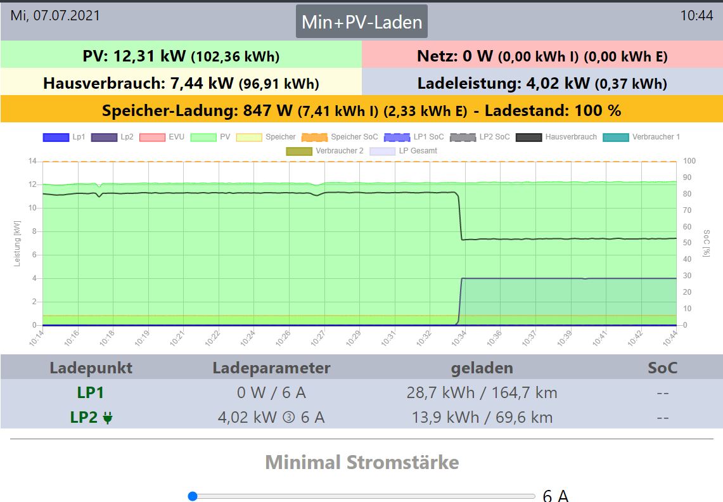Click the SoC column header

coord(663,368)
